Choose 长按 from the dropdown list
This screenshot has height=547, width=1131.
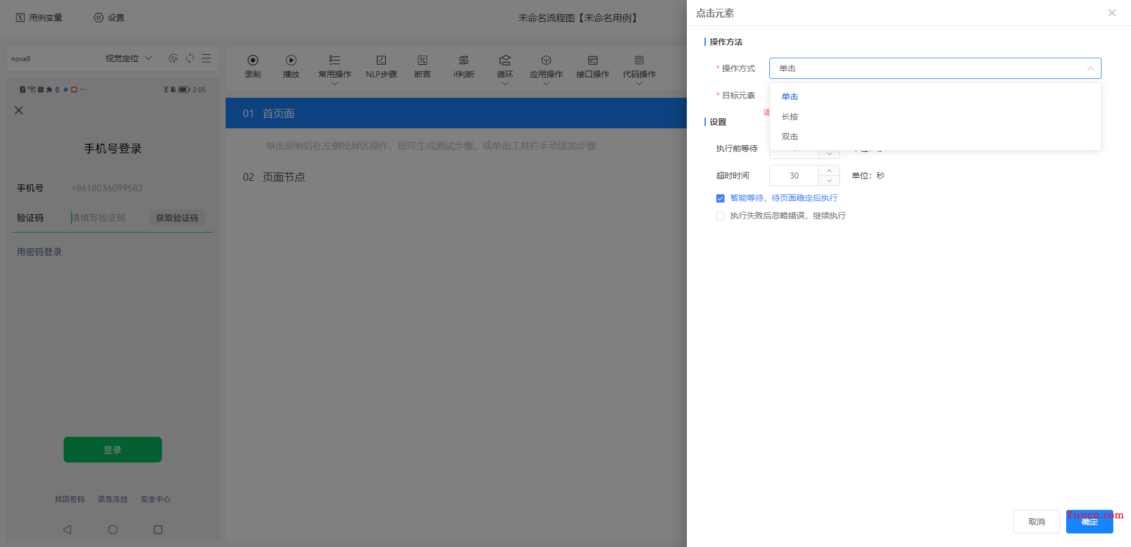pyautogui.click(x=935, y=117)
